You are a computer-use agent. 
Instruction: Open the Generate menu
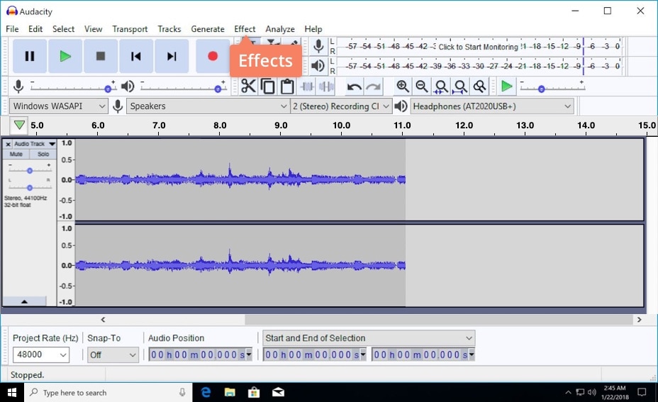tap(208, 29)
